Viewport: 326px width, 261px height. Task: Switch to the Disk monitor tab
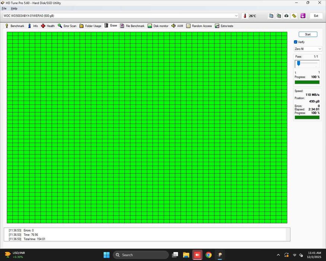tap(158, 26)
